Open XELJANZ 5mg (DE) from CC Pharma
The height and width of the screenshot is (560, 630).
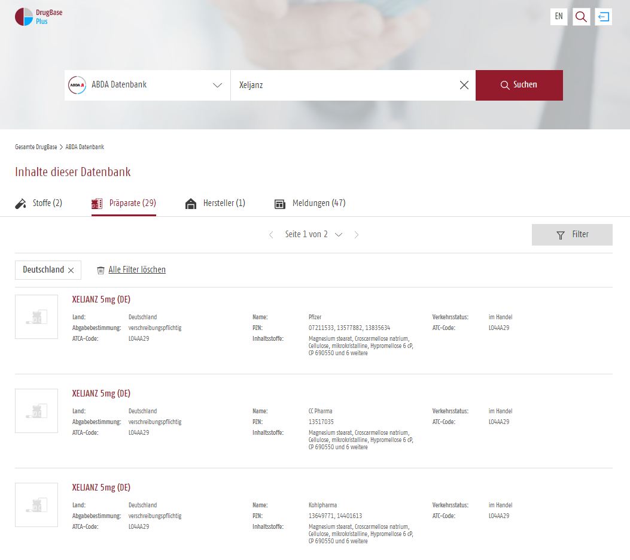(x=101, y=394)
